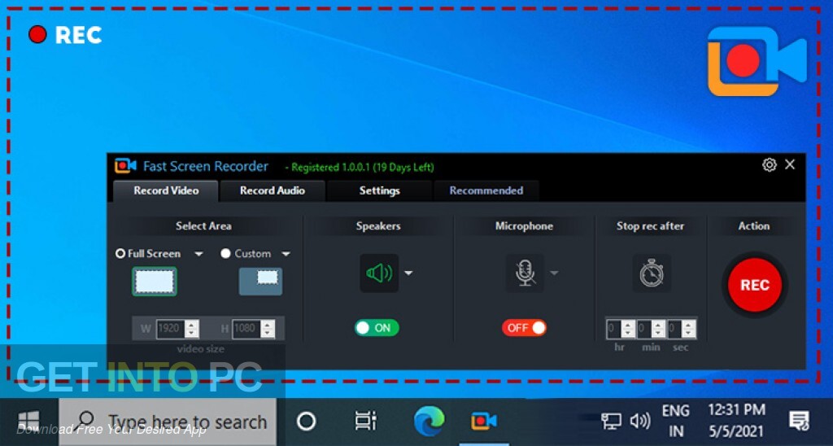Click the min input field

644,329
